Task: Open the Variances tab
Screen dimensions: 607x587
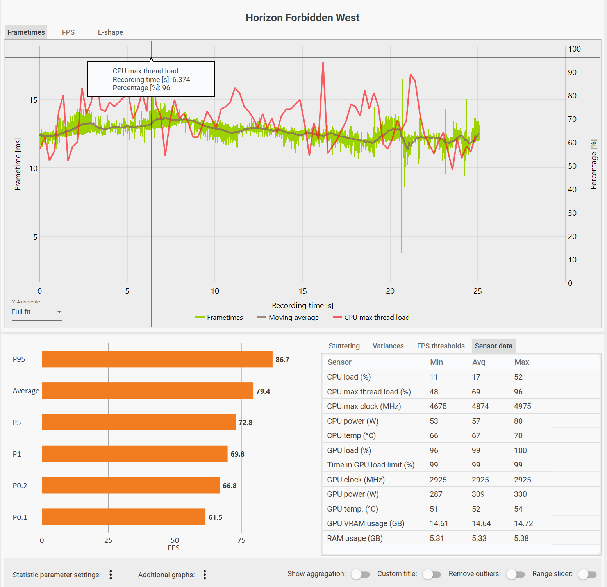Action: [x=388, y=346]
